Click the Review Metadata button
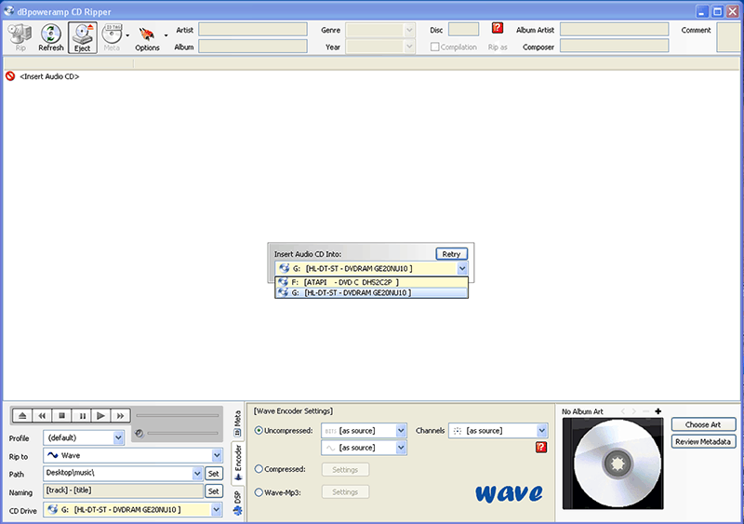Screen dimensions: 744x524 pyautogui.click(x=703, y=442)
